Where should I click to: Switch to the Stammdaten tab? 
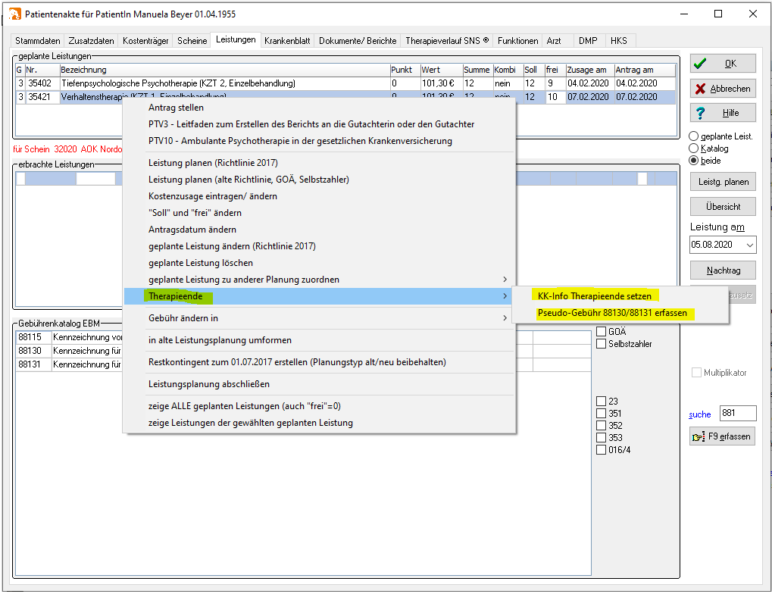click(x=37, y=41)
